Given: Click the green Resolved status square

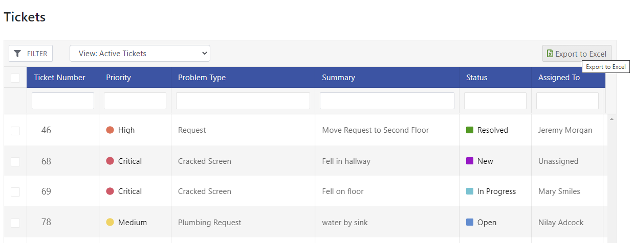Looking at the screenshot, I should [x=470, y=130].
